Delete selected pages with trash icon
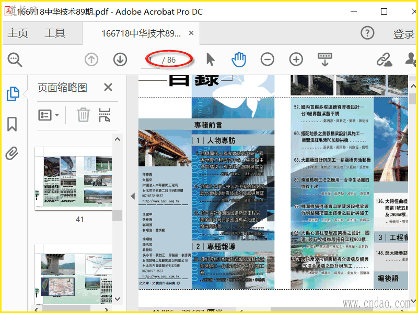Image resolution: width=418 pixels, height=313 pixels. pos(83,115)
